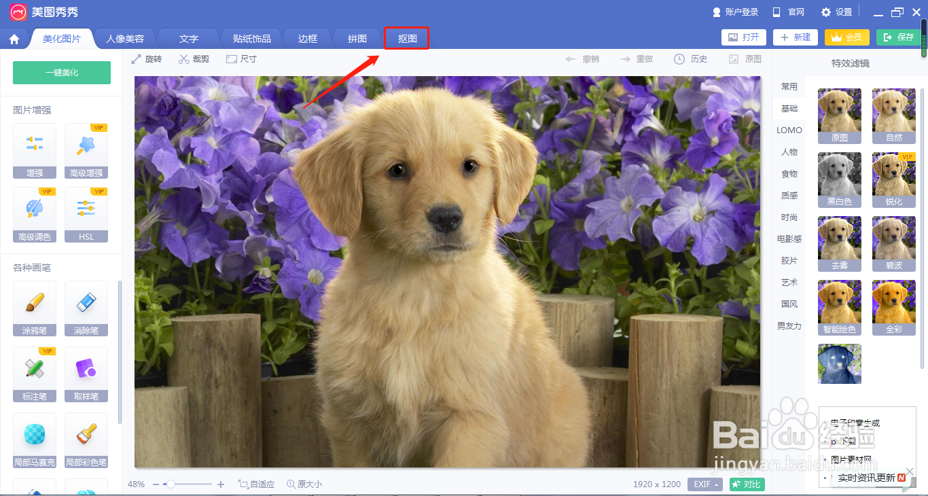Click the 撤销 undo button
Screen dimensions: 928x496
[x=582, y=59]
